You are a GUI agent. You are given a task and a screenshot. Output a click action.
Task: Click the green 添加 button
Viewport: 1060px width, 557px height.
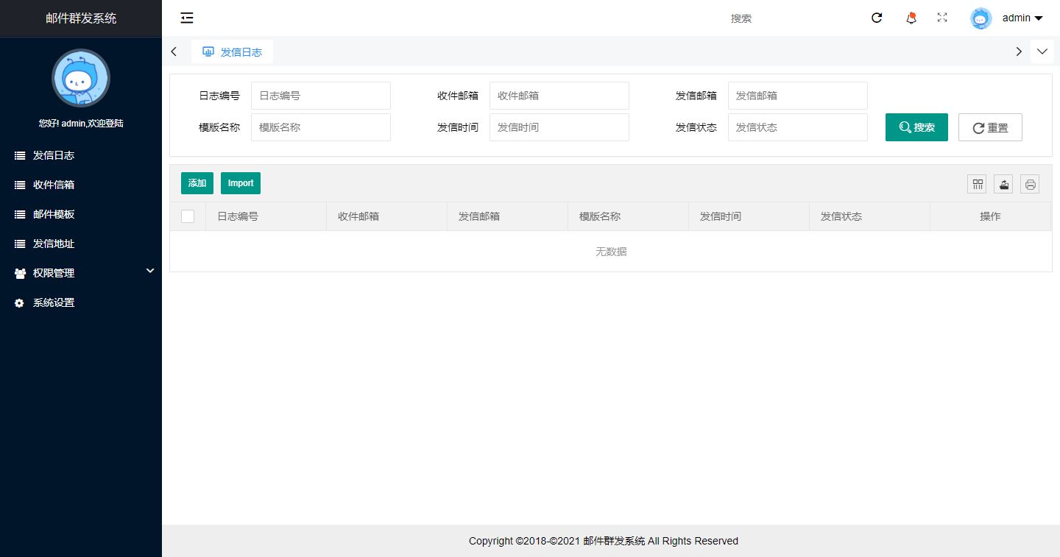197,182
